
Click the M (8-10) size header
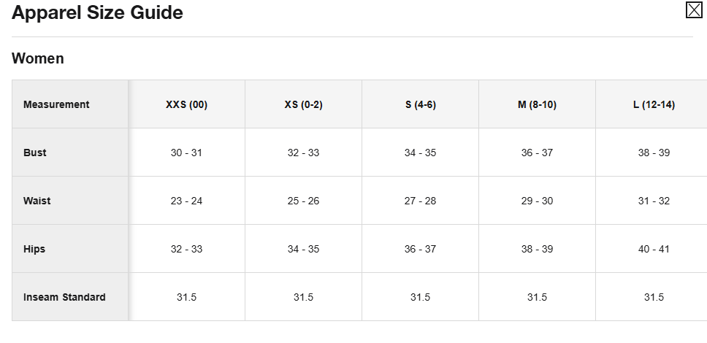coord(537,104)
